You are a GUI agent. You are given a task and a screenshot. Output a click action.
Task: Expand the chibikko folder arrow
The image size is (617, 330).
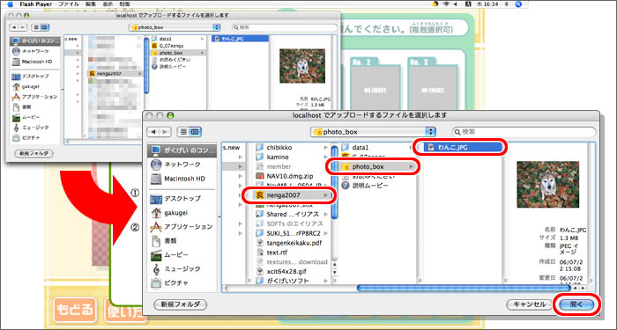(326, 147)
